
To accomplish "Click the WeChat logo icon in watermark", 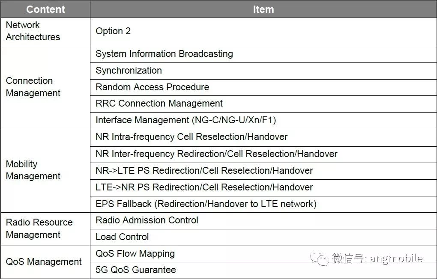I will [319, 258].
